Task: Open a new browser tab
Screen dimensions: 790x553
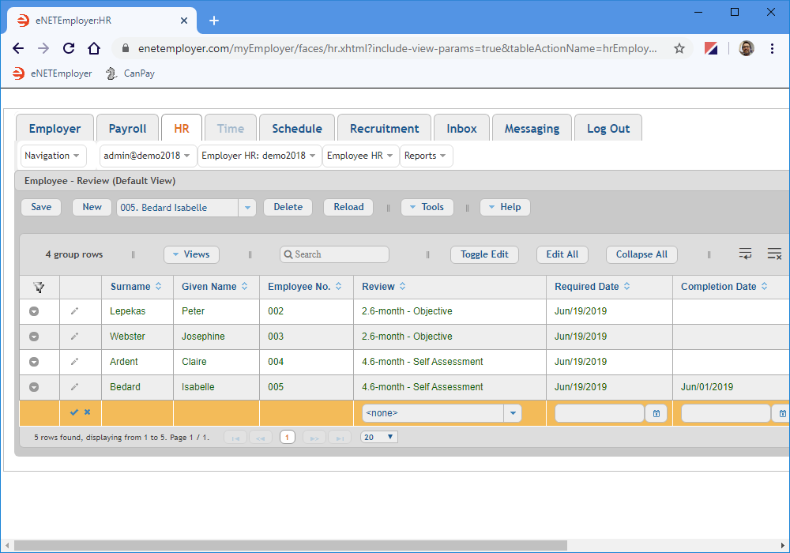Action: (213, 21)
